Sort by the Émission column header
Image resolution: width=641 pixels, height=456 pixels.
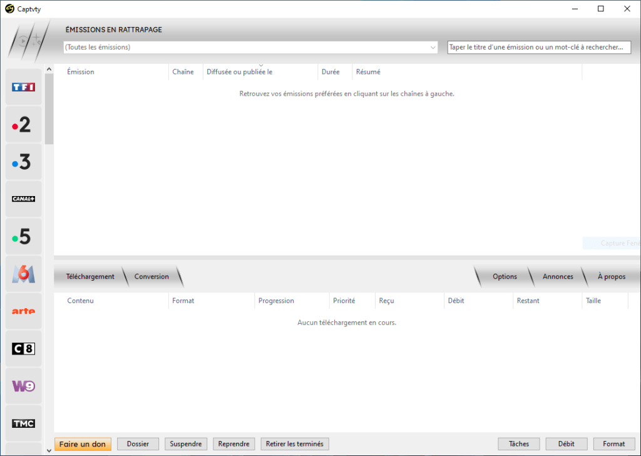pos(111,72)
